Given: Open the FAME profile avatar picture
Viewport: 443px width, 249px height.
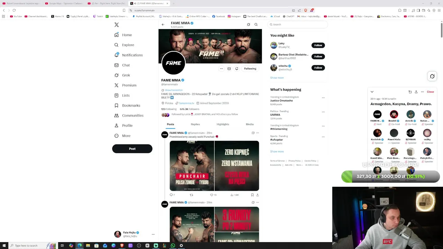Looking at the screenshot, I should tap(173, 63).
